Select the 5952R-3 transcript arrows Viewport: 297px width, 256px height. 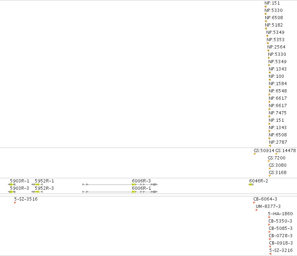pos(37,192)
